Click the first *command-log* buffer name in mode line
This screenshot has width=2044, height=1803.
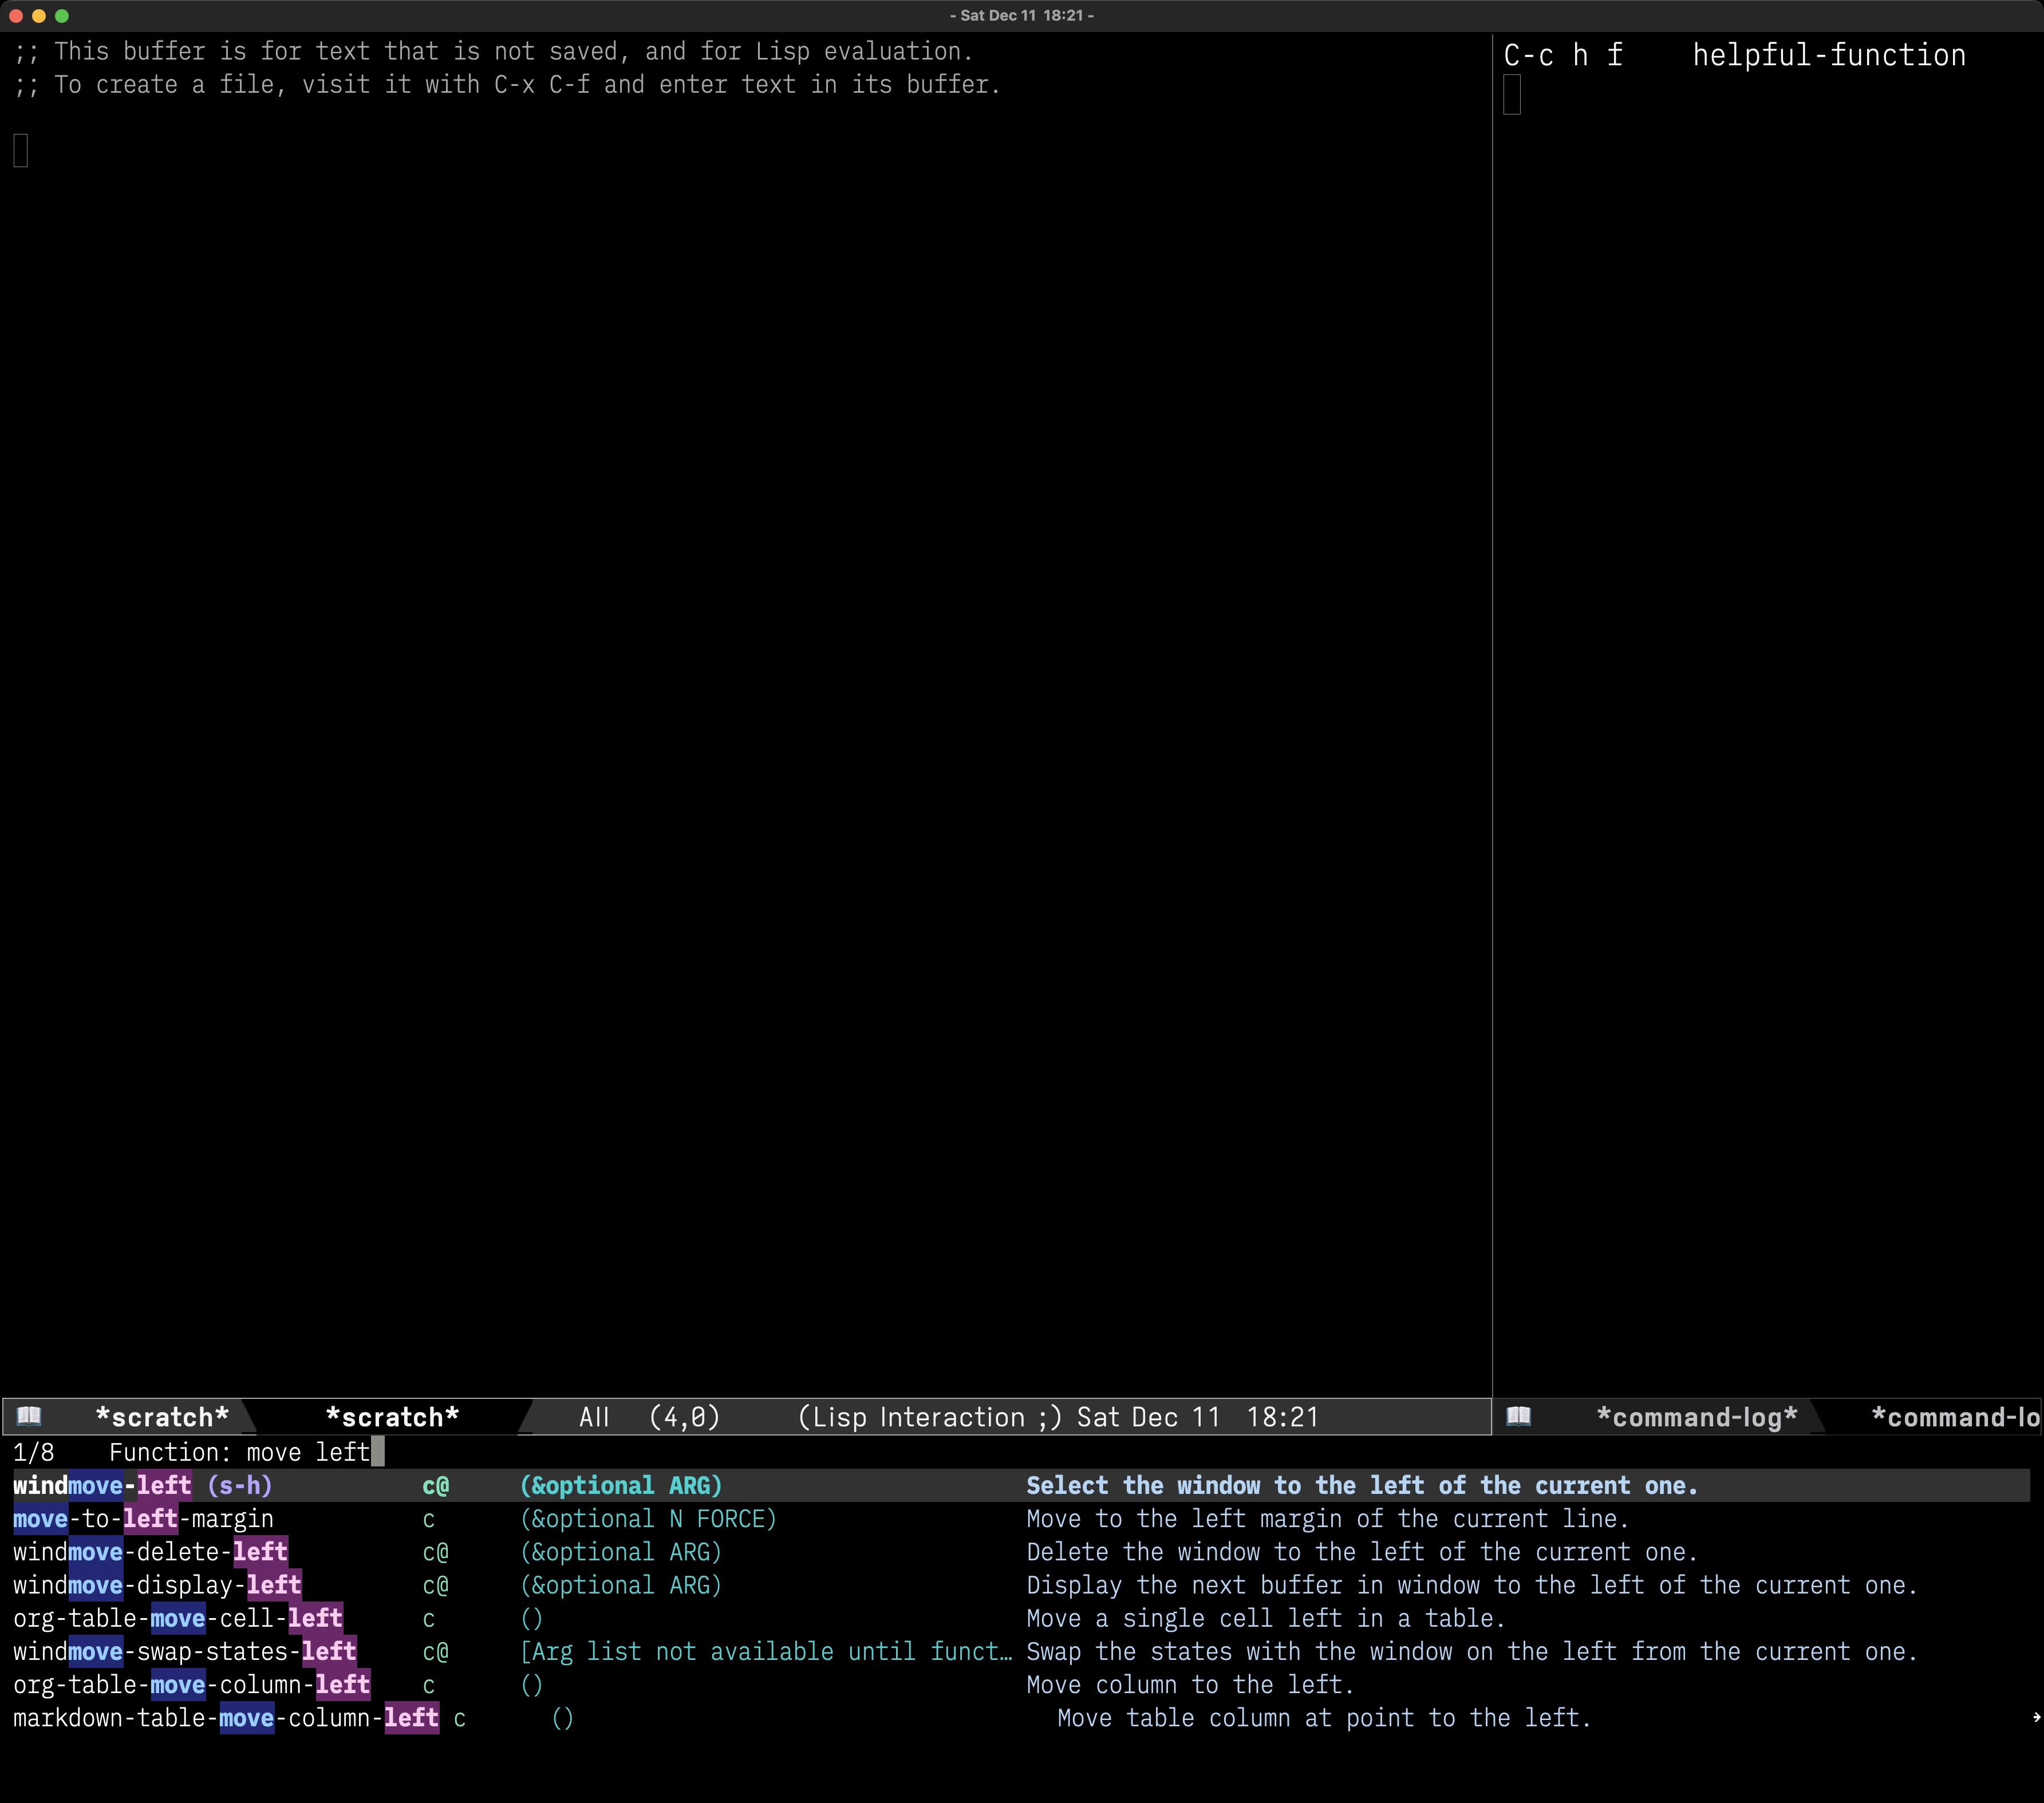tap(1697, 1417)
